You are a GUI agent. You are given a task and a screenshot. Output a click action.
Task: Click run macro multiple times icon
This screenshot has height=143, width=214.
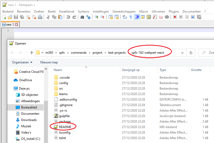click(x=193, y=17)
